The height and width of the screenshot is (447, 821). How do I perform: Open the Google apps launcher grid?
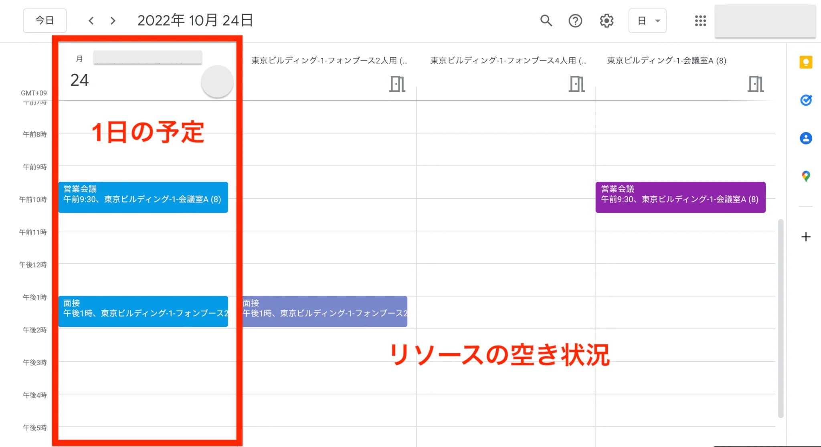tap(700, 21)
